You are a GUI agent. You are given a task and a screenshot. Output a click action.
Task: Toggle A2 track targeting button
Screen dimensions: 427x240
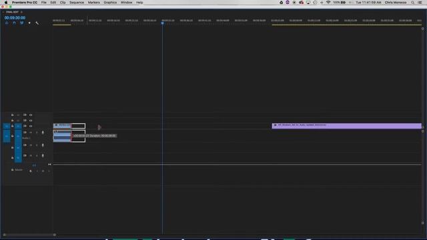pyautogui.click(x=18, y=147)
